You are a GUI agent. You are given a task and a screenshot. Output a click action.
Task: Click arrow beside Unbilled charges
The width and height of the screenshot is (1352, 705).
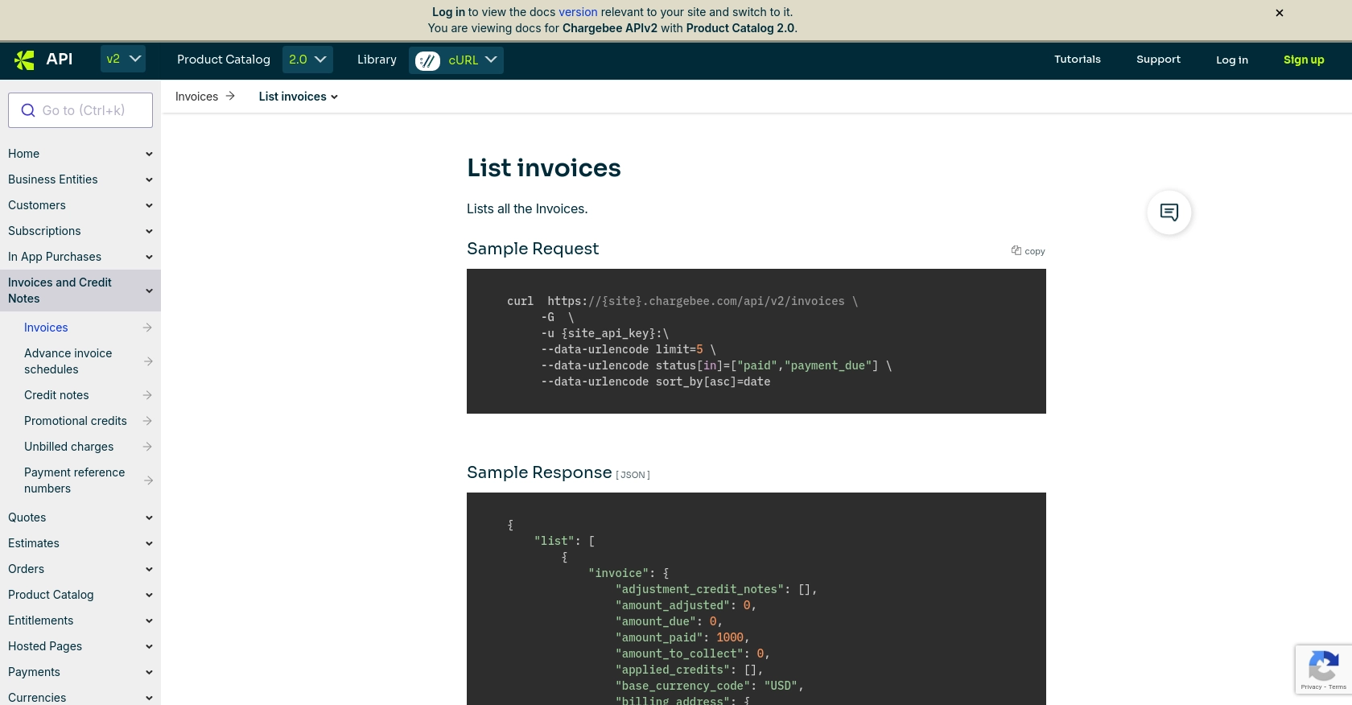coord(147,447)
